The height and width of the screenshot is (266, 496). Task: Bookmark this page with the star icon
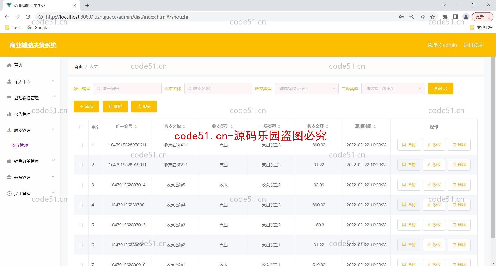[x=432, y=17]
